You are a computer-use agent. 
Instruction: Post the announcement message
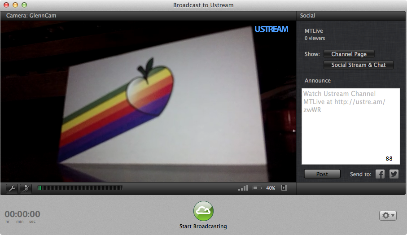(322, 174)
